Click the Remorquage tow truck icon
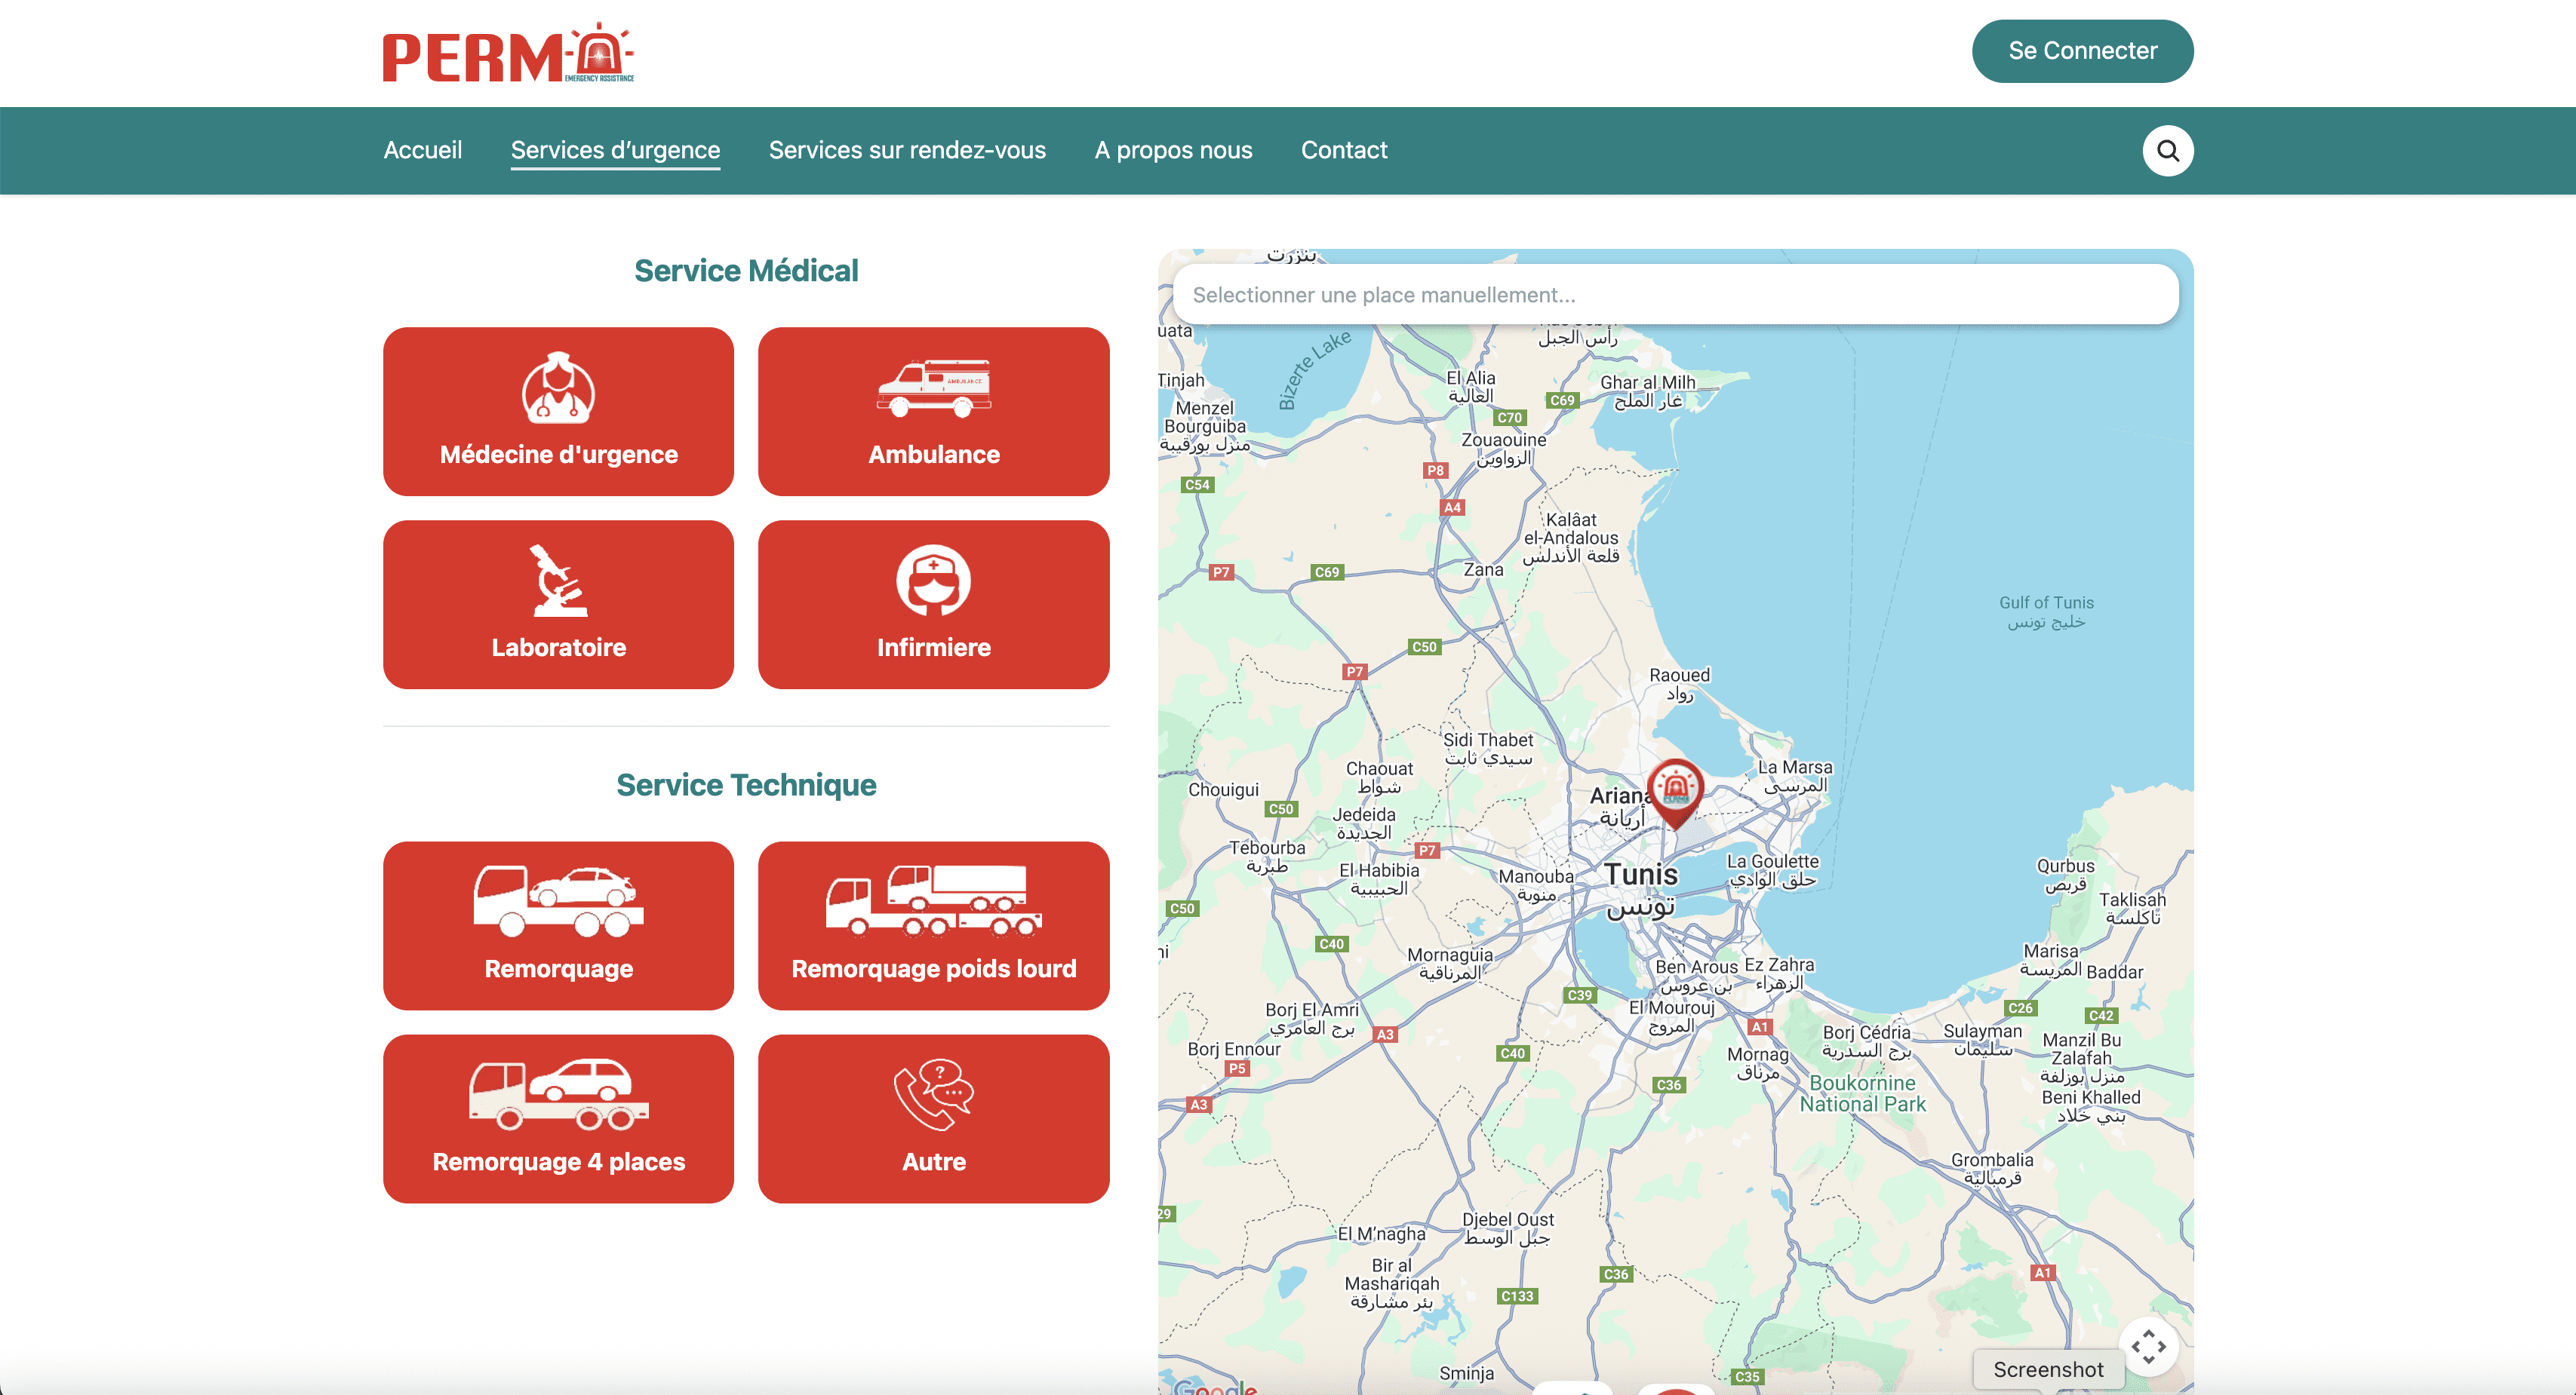 pyautogui.click(x=558, y=900)
